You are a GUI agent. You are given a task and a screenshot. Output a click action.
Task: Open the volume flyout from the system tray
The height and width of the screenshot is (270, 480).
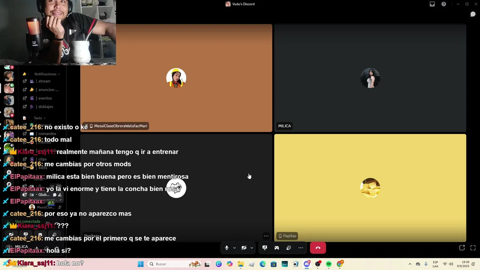(x=451, y=264)
